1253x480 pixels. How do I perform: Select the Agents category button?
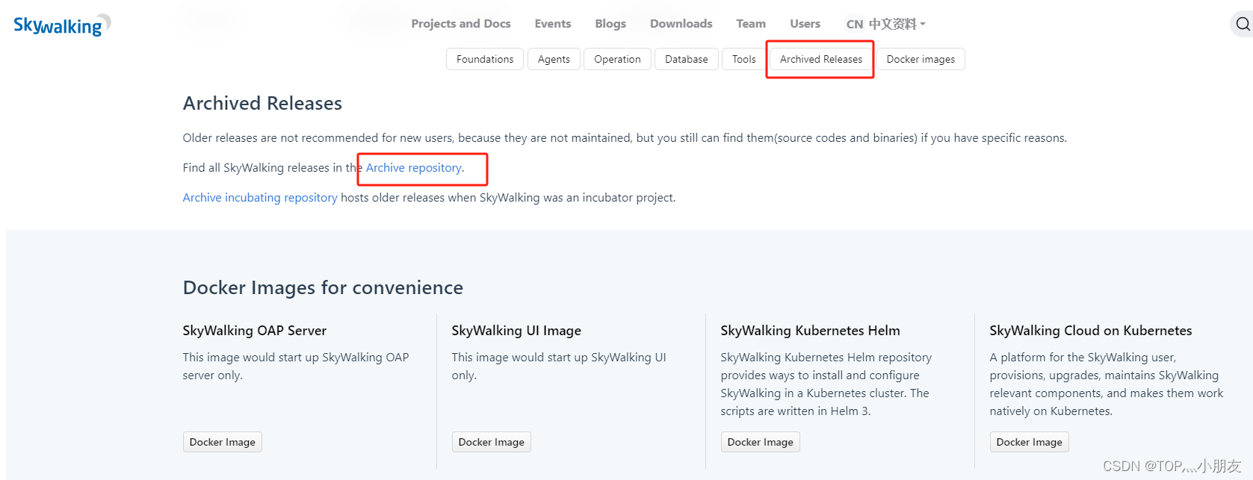click(x=554, y=59)
